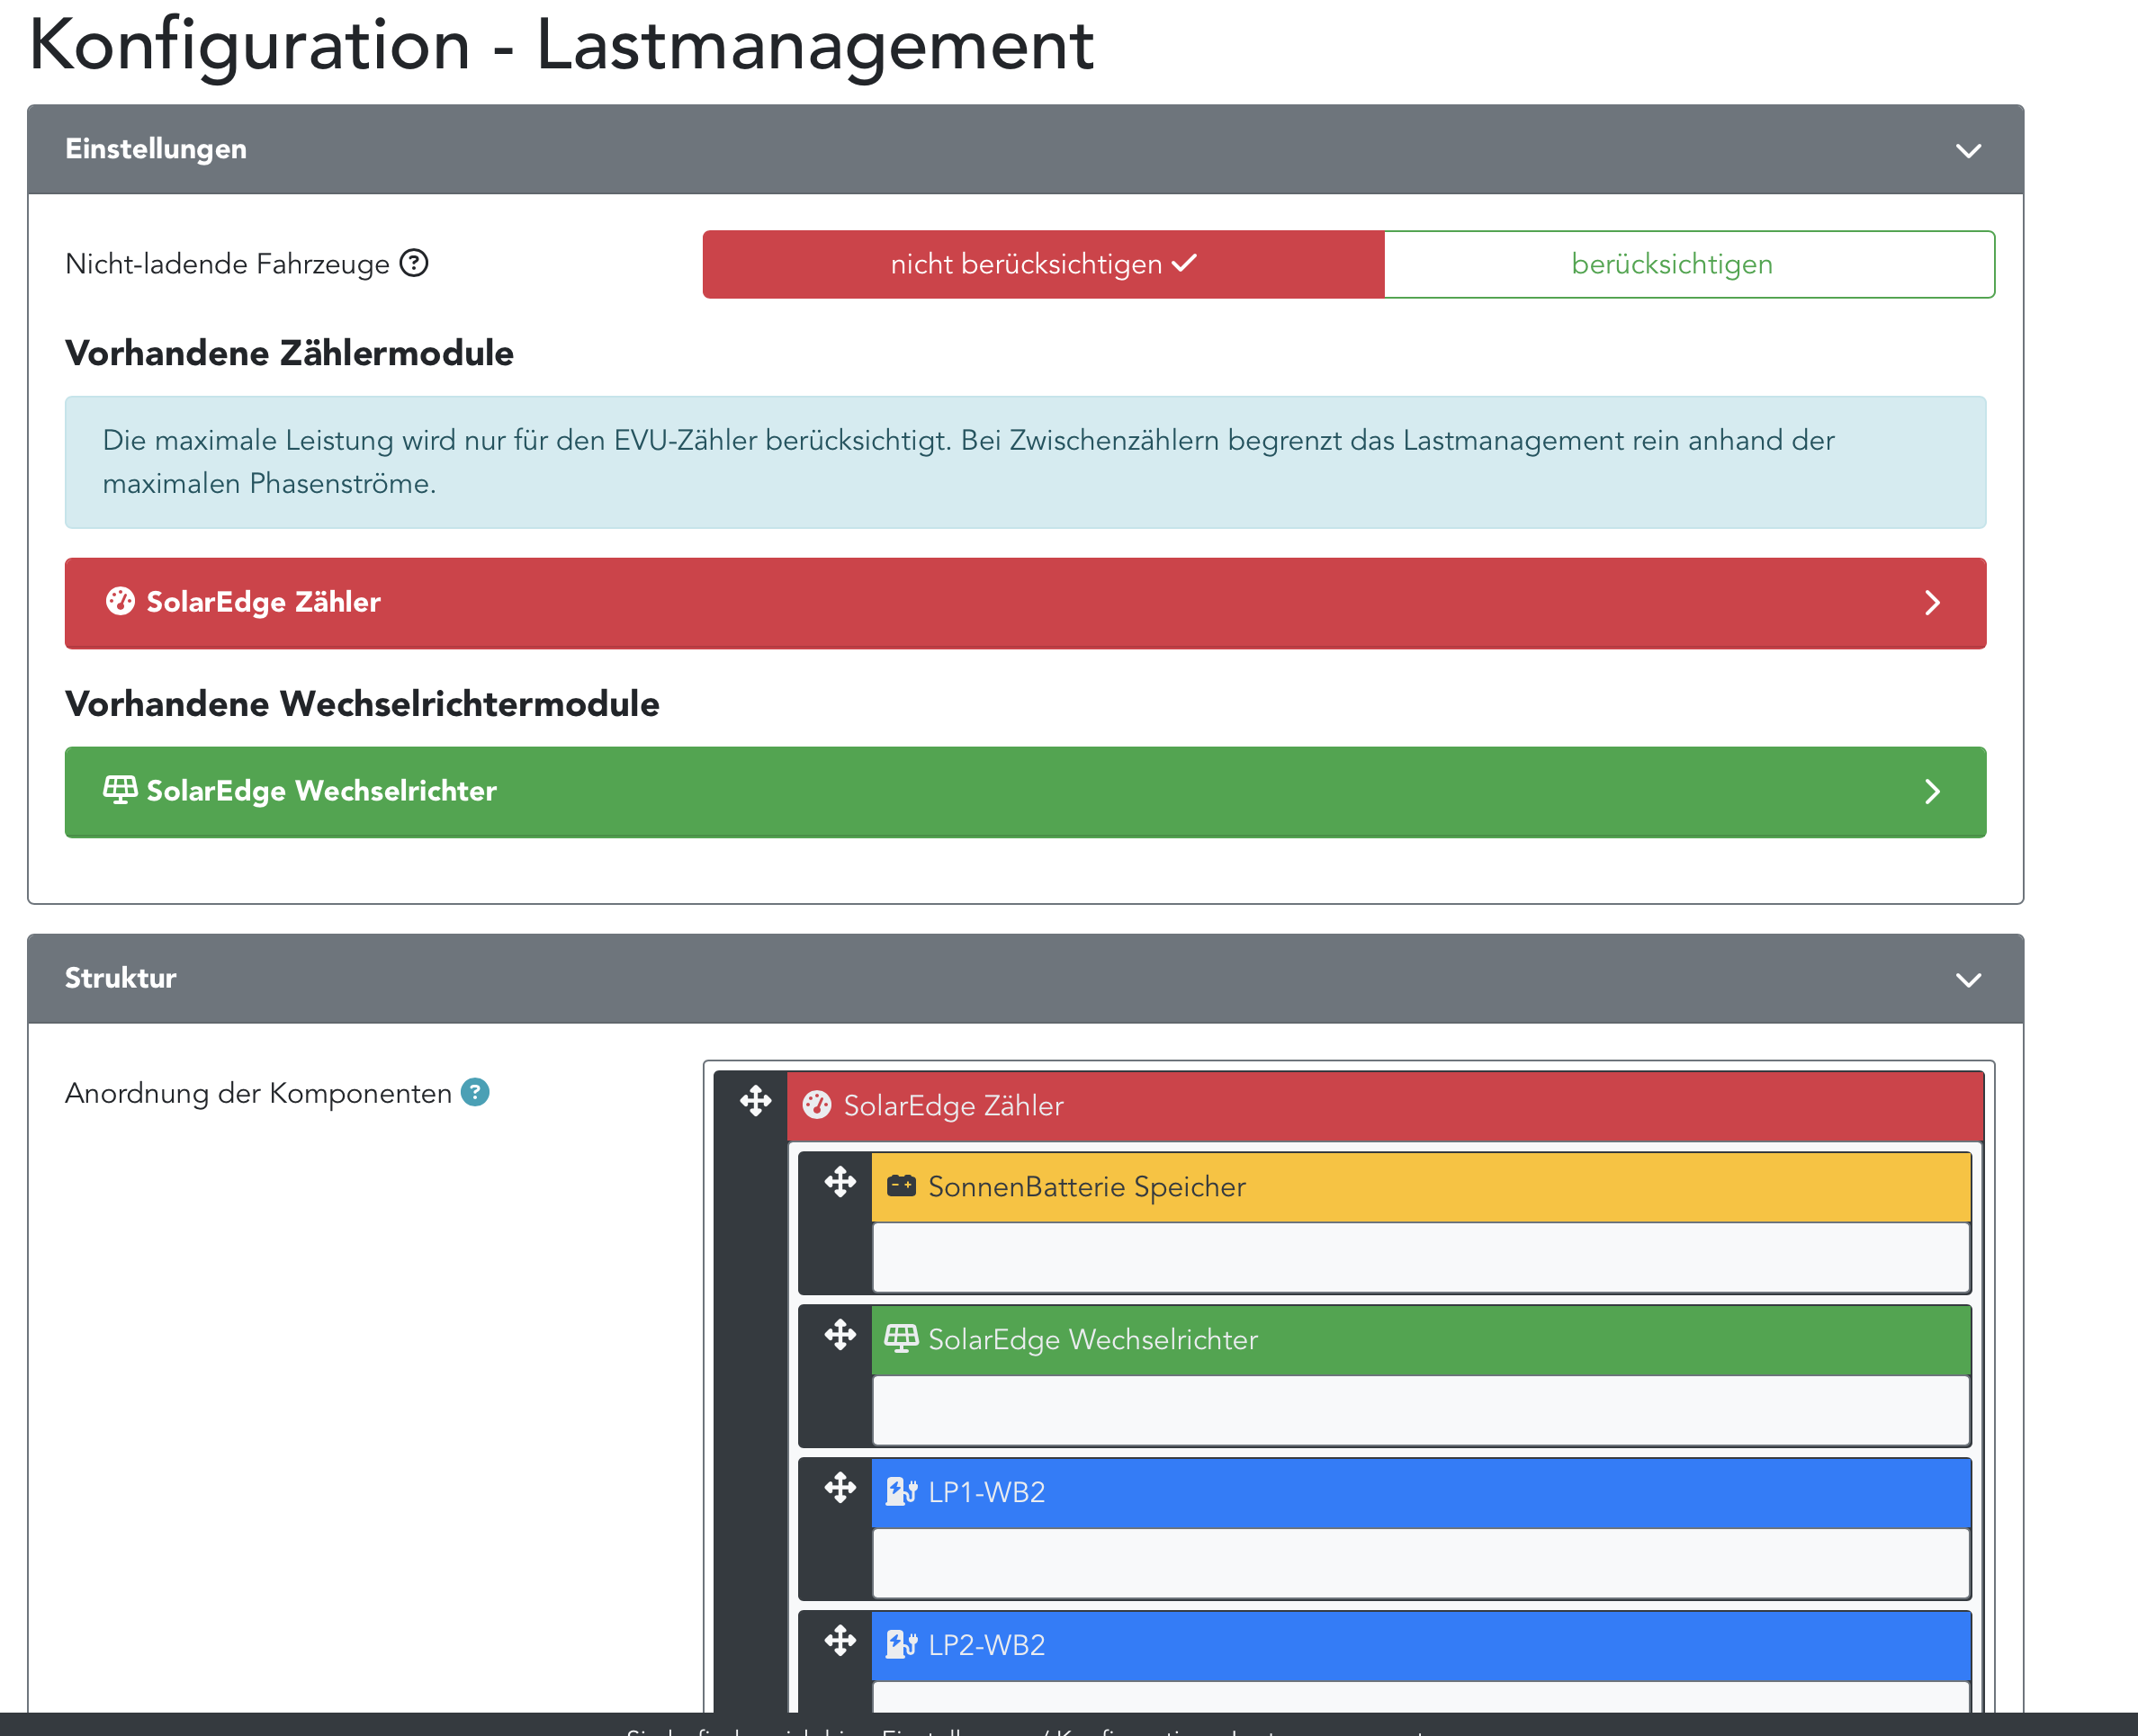Open the red SolarEdge Zähler module bar
This screenshot has height=1736, width=2138.
(1025, 603)
